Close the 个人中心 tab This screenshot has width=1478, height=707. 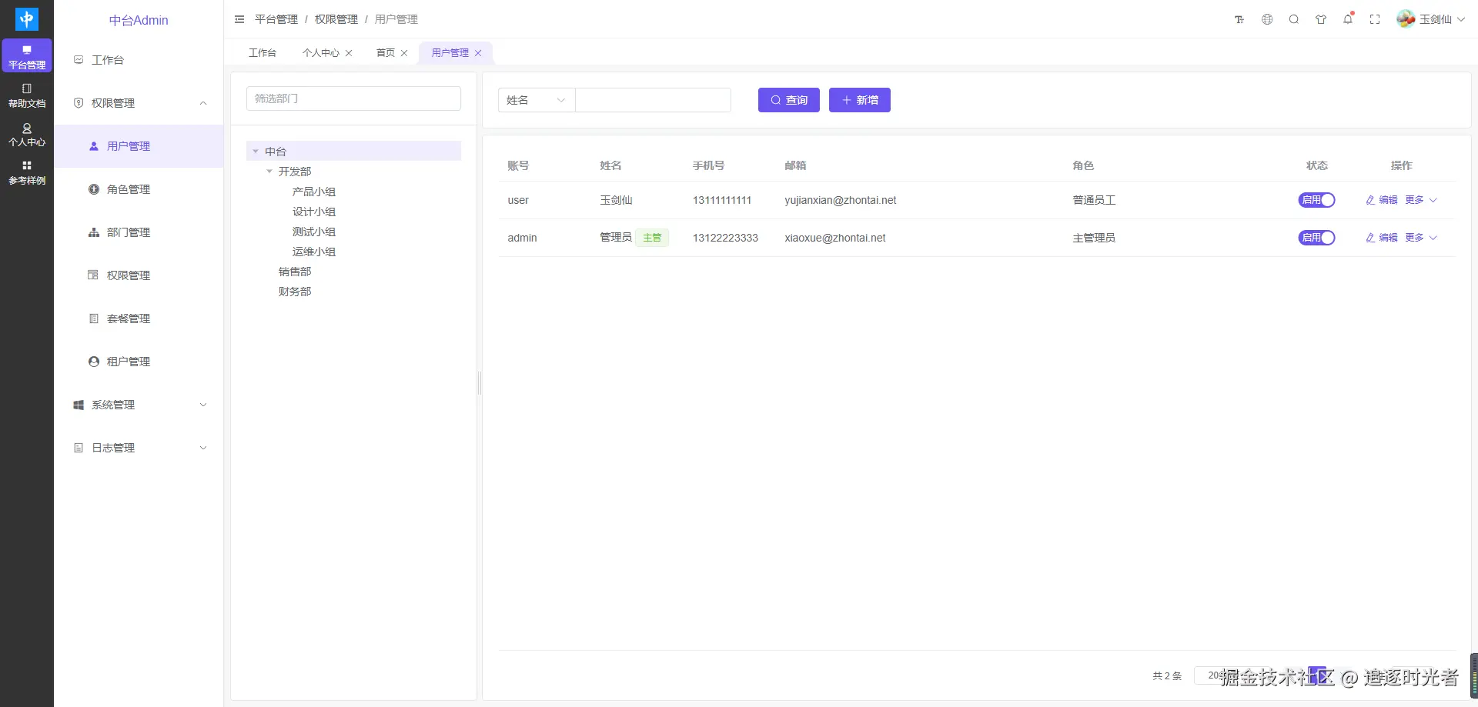pos(349,53)
